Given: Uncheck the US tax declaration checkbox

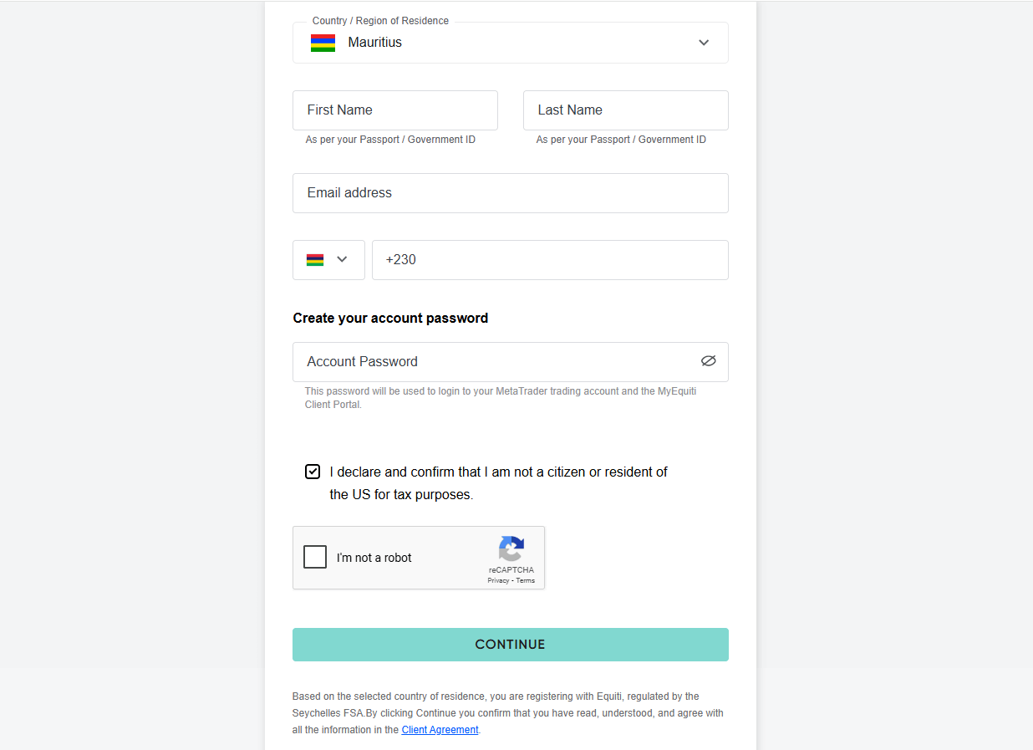Looking at the screenshot, I should pos(313,472).
